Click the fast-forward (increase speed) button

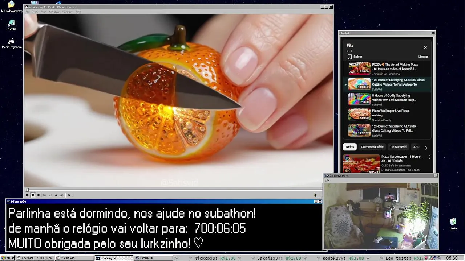click(x=56, y=195)
